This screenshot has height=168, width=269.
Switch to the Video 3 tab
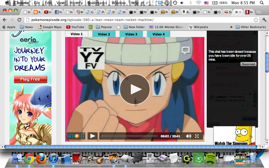tap(131, 34)
